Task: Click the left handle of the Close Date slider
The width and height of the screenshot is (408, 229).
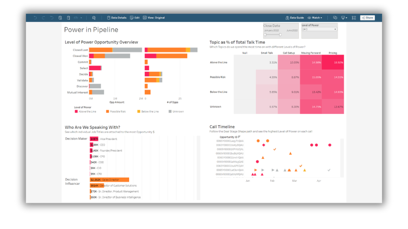Action: tap(265, 35)
